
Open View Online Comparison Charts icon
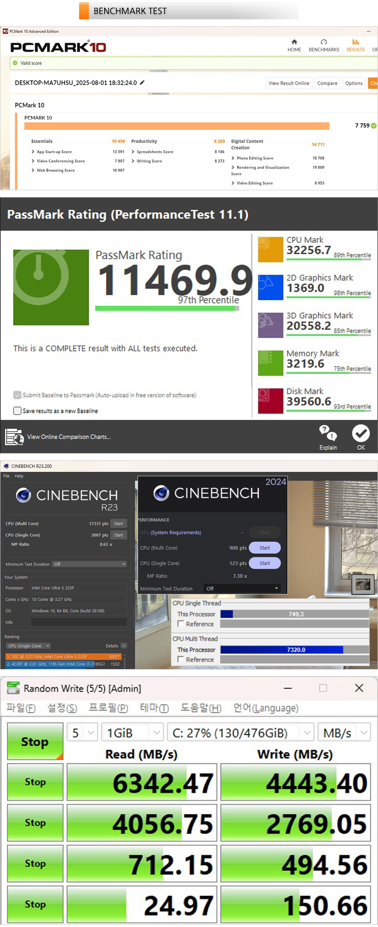coord(15,437)
